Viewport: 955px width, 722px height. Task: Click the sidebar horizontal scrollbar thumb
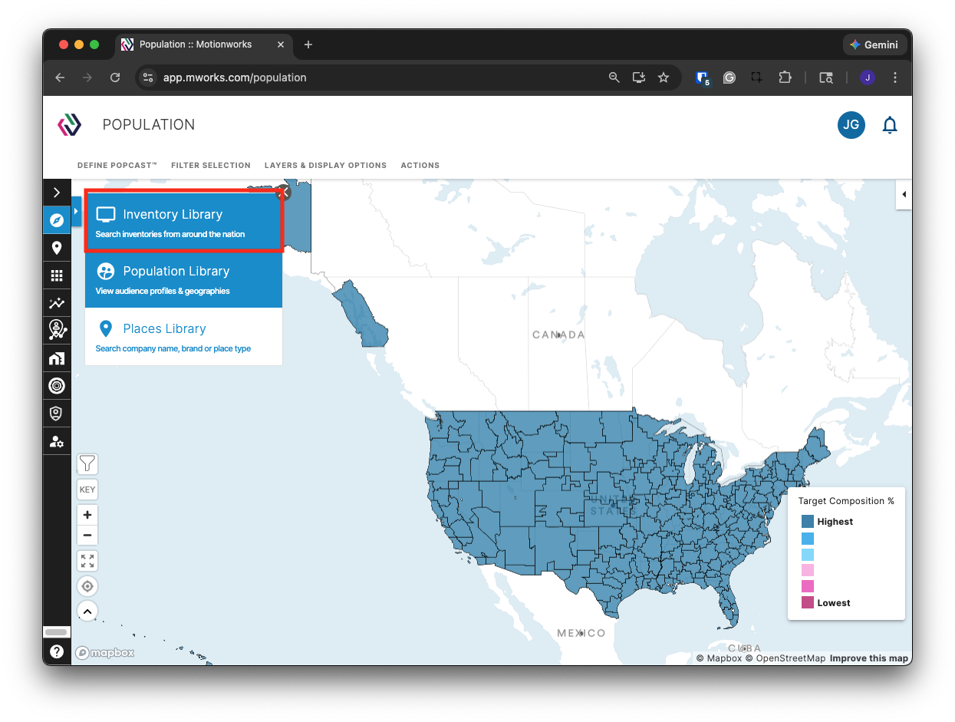[57, 632]
